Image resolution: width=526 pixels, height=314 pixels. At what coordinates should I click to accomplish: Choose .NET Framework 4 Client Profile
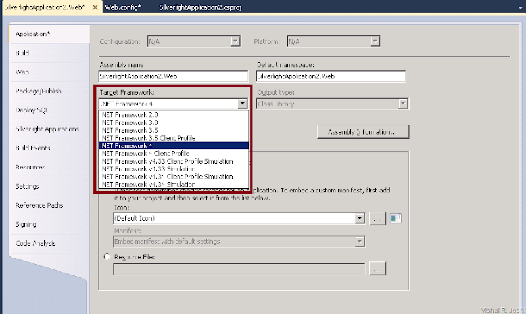[x=174, y=154]
